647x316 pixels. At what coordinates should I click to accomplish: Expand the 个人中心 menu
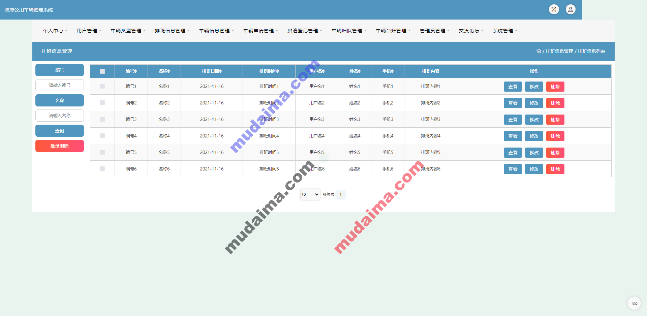point(55,31)
